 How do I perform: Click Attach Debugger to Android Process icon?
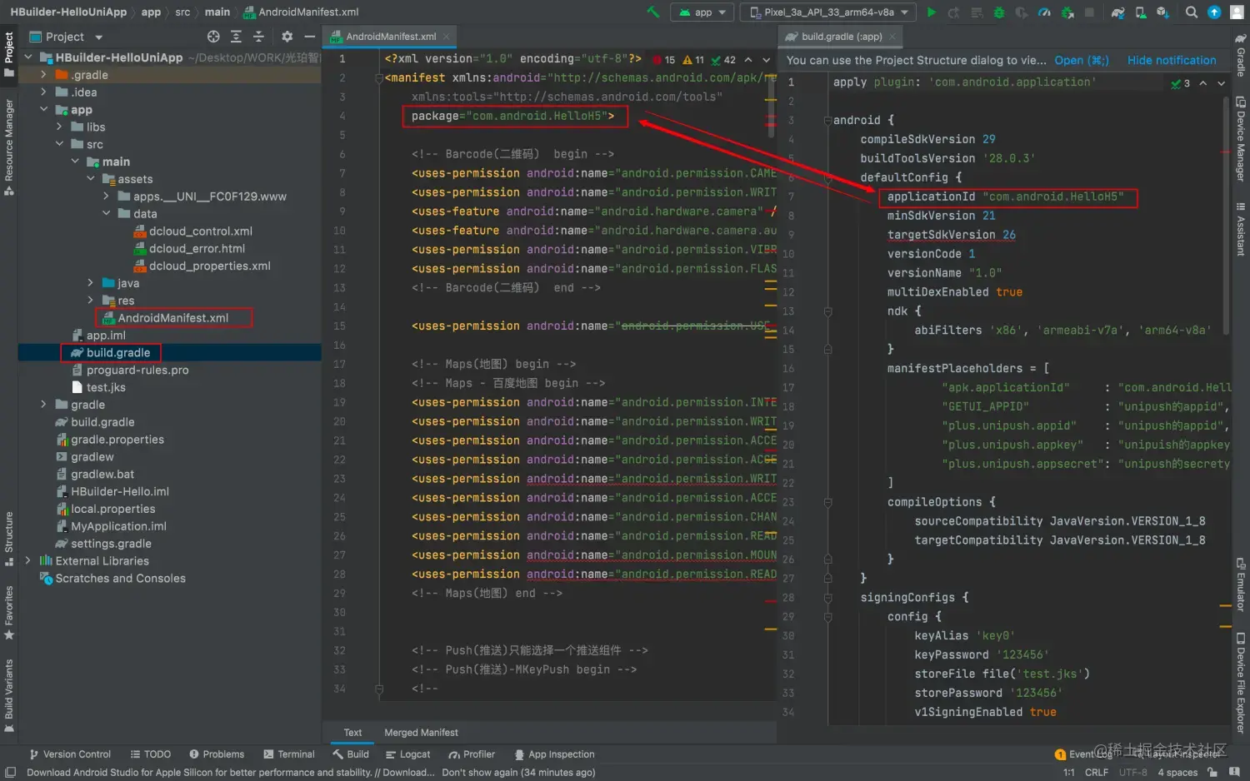[1067, 12]
